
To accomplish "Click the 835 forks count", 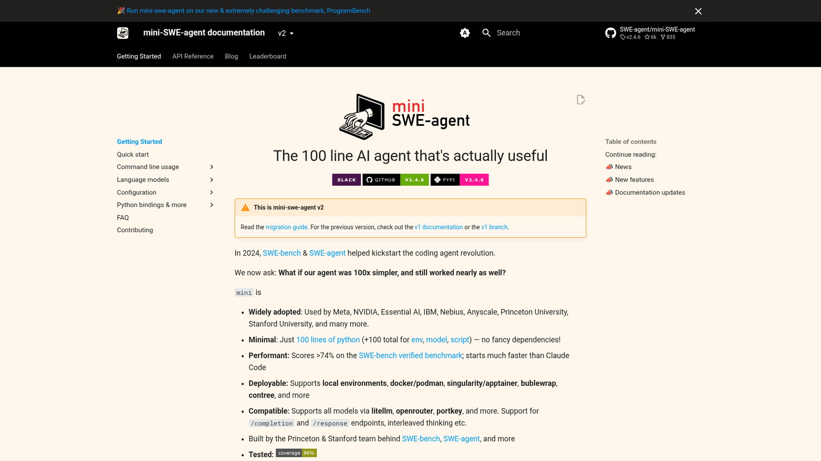I will [x=668, y=37].
